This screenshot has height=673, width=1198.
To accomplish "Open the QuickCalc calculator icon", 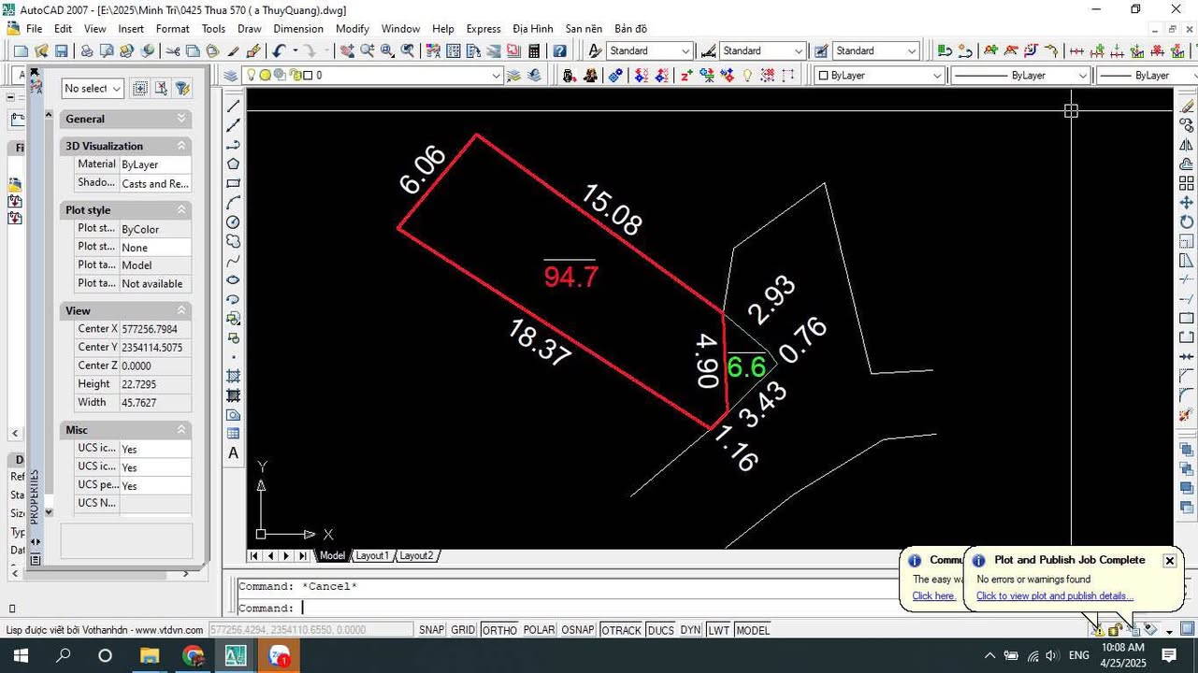I will tap(534, 51).
